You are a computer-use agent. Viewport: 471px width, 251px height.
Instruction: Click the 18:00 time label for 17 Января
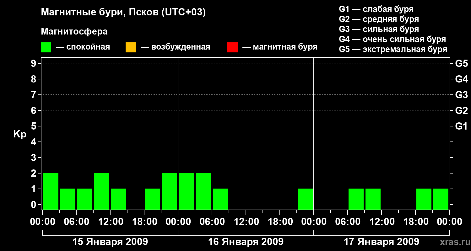tap(415, 222)
